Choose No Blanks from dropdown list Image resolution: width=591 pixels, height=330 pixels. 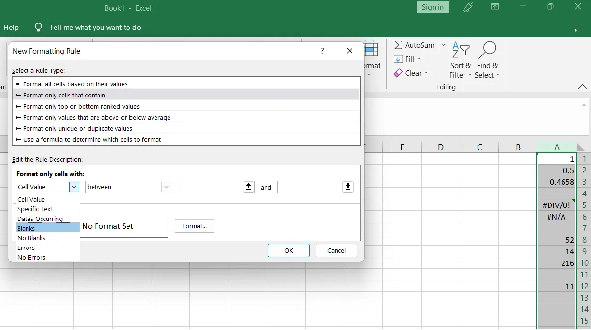[x=48, y=238]
